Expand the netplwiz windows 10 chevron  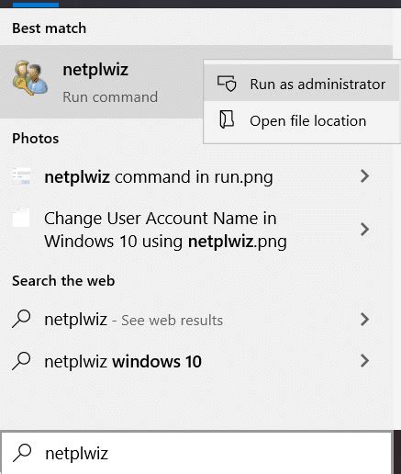pyautogui.click(x=364, y=361)
